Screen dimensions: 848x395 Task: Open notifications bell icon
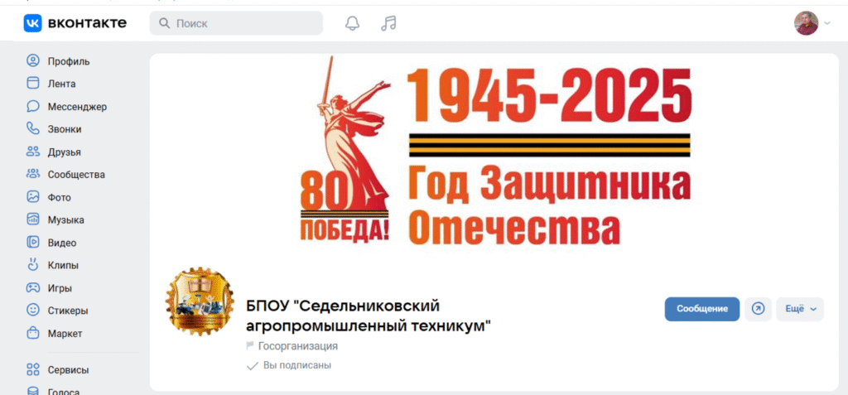point(353,23)
